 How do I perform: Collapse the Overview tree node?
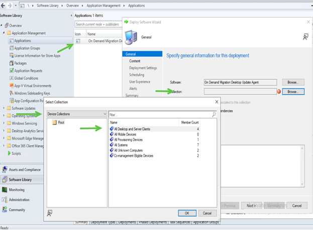pyautogui.click(x=2, y=25)
